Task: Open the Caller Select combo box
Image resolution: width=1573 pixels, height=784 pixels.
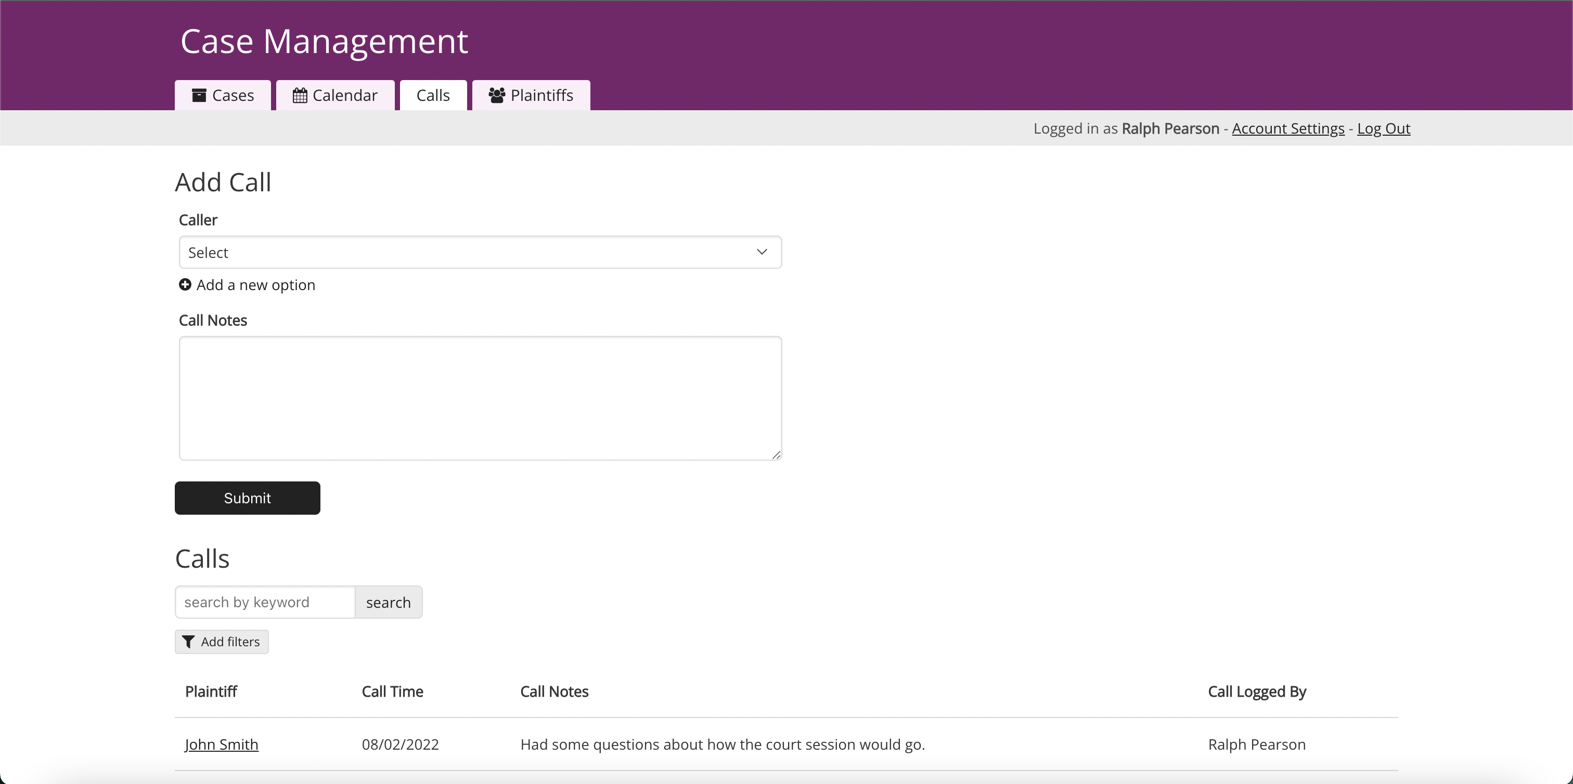Action: 480,252
